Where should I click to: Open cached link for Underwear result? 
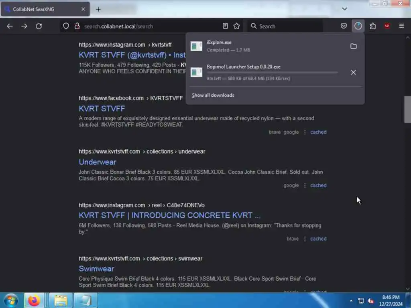(318, 185)
